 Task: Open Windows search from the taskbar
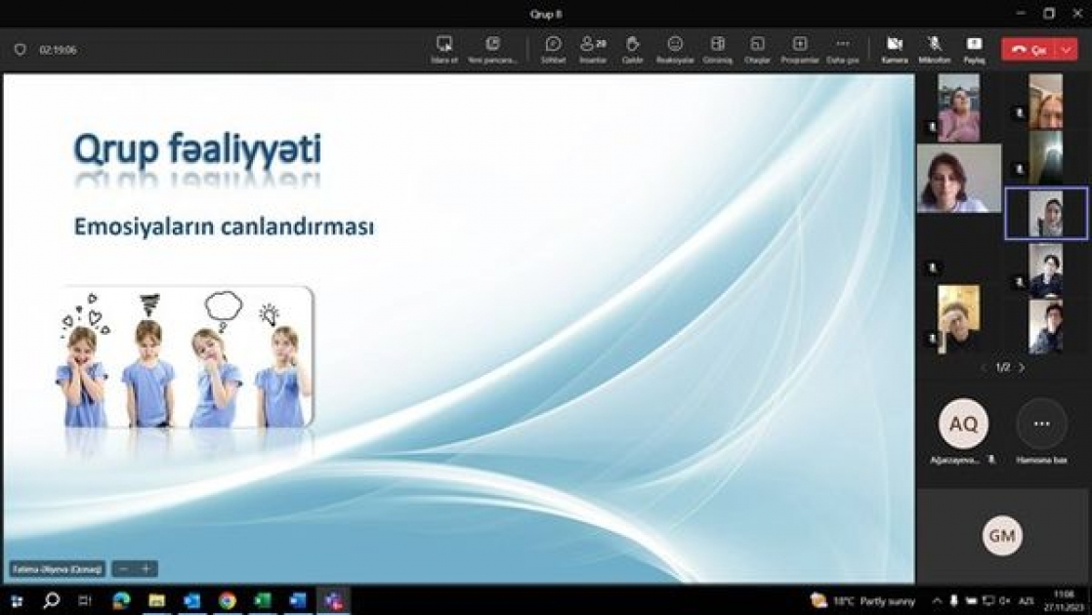pos(51,600)
